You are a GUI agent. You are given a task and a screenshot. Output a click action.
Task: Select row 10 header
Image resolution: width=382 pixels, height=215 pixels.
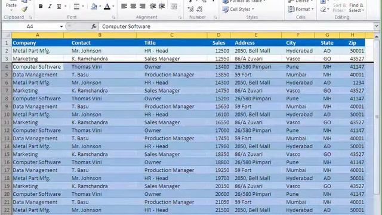point(7,115)
